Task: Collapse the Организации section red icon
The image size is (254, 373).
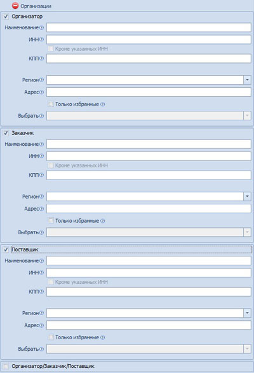Action: (15, 6)
